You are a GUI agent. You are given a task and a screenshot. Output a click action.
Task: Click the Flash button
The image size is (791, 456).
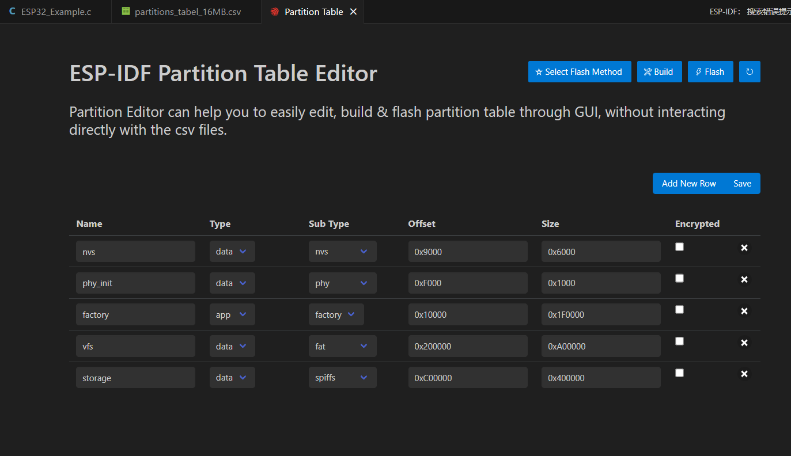click(x=710, y=72)
